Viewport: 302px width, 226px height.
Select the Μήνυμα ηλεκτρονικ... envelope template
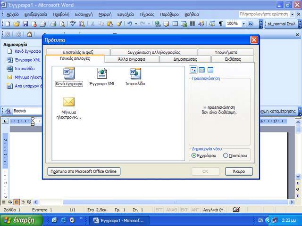(x=69, y=102)
